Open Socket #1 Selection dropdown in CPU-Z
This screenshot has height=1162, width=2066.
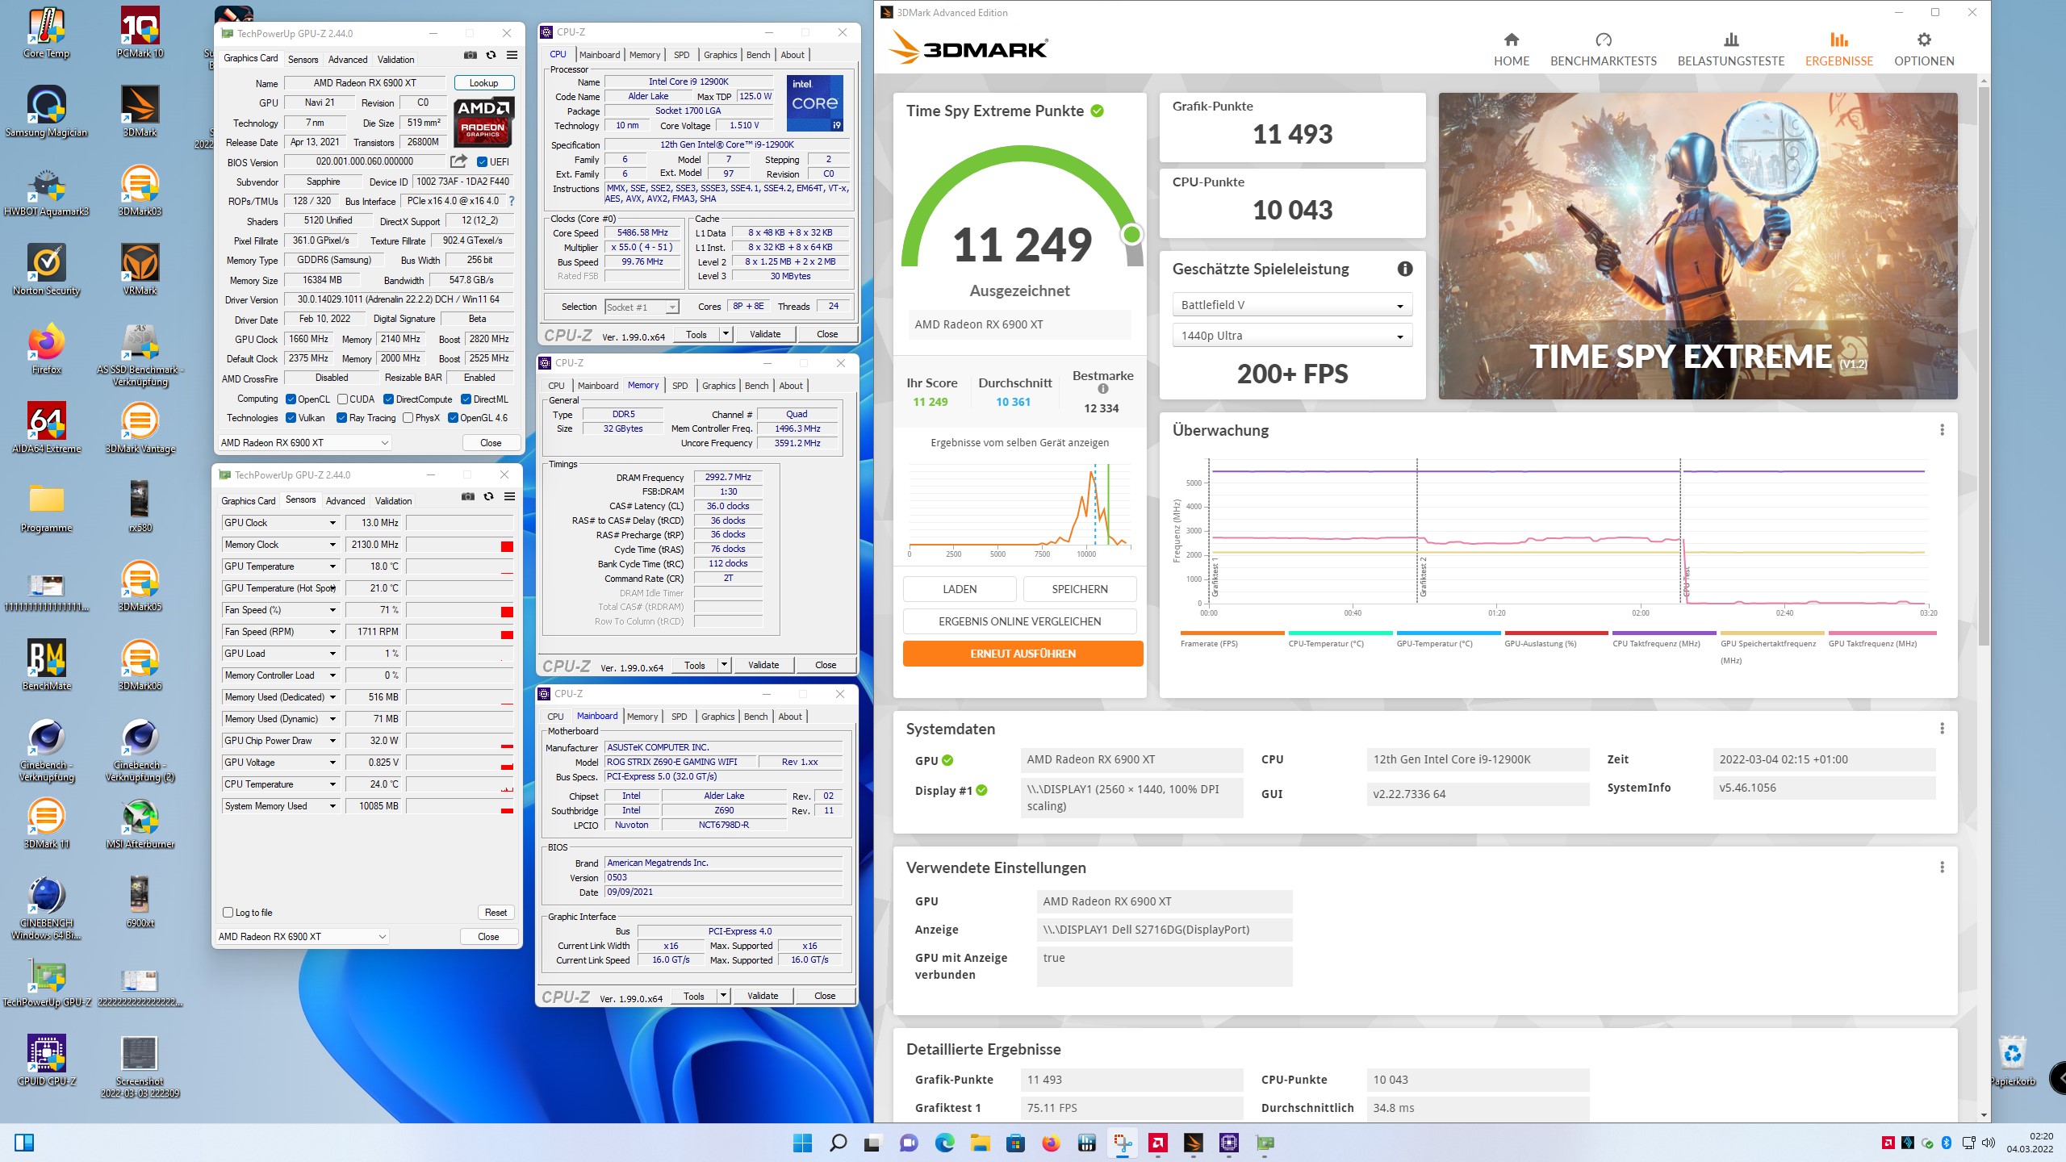(x=642, y=307)
